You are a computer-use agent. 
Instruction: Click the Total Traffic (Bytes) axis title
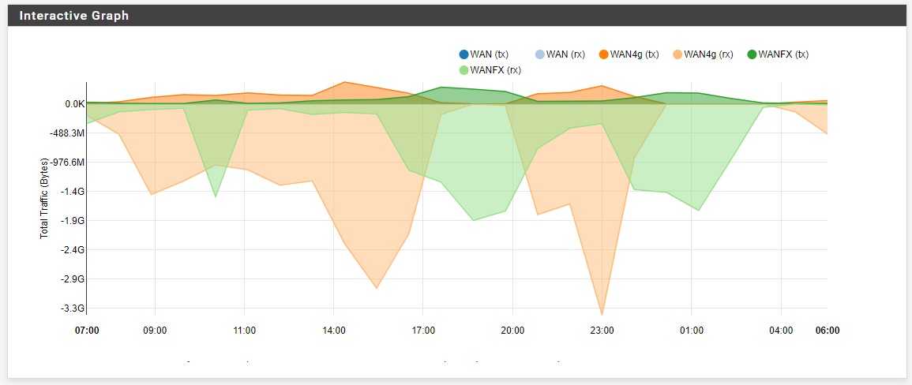coord(45,197)
